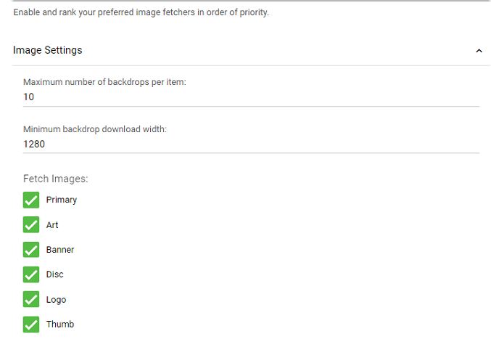Focus the maximum backdrops per item field
The image size is (491, 342).
[x=251, y=97]
